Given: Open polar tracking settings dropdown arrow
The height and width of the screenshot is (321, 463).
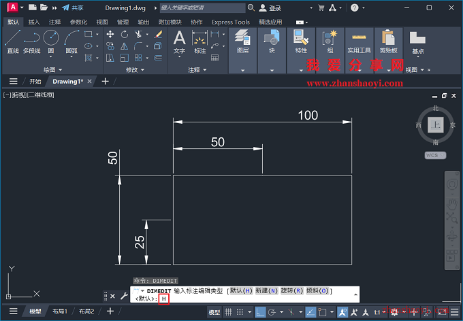Looking at the screenshot, I should click(281, 312).
